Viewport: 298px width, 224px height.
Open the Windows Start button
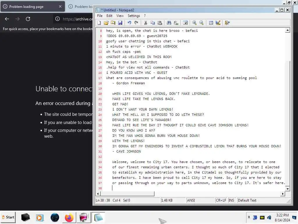tap(8, 217)
